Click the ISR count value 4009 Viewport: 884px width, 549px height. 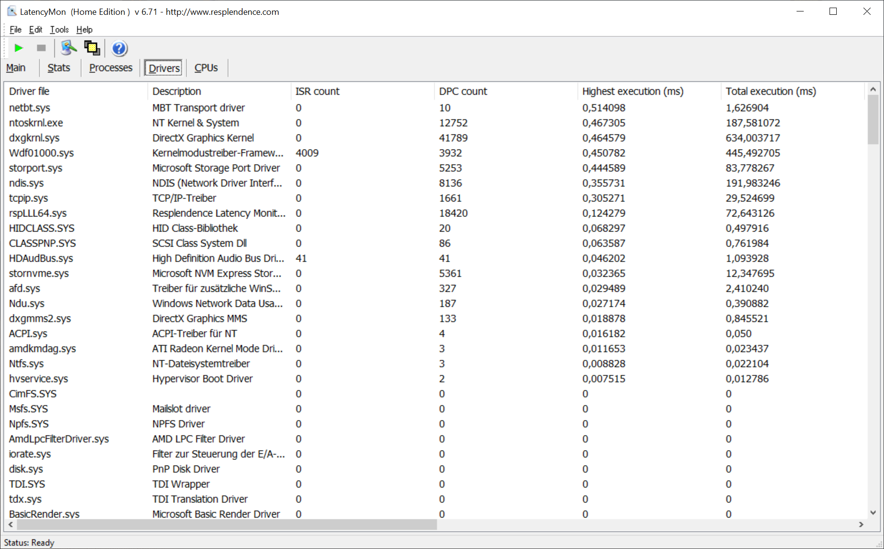[307, 153]
